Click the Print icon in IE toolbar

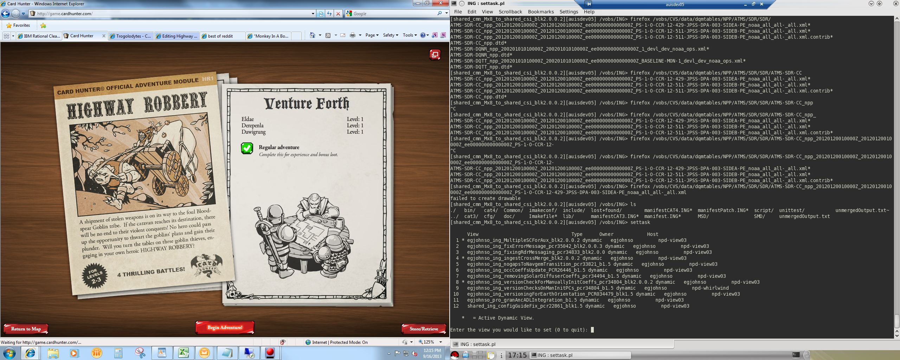coord(352,35)
